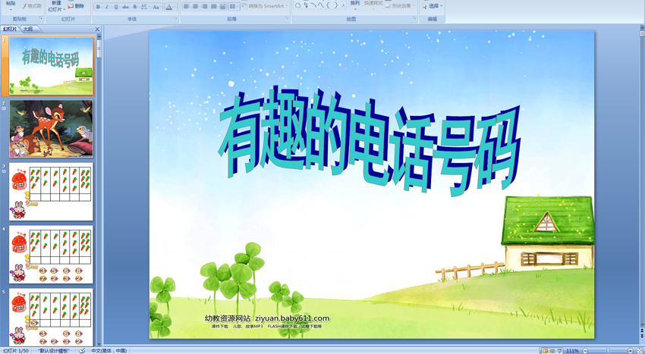This screenshot has width=645, height=354.
Task: Select slide 4 thumbnail with carrot table
Action: [x=51, y=255]
